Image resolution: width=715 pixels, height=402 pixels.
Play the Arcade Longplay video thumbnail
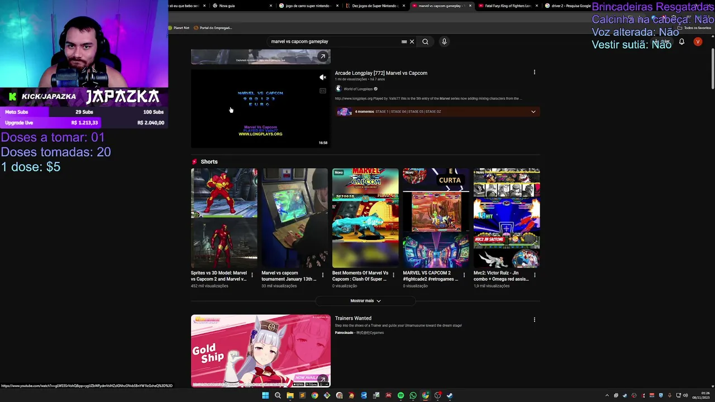click(260, 108)
